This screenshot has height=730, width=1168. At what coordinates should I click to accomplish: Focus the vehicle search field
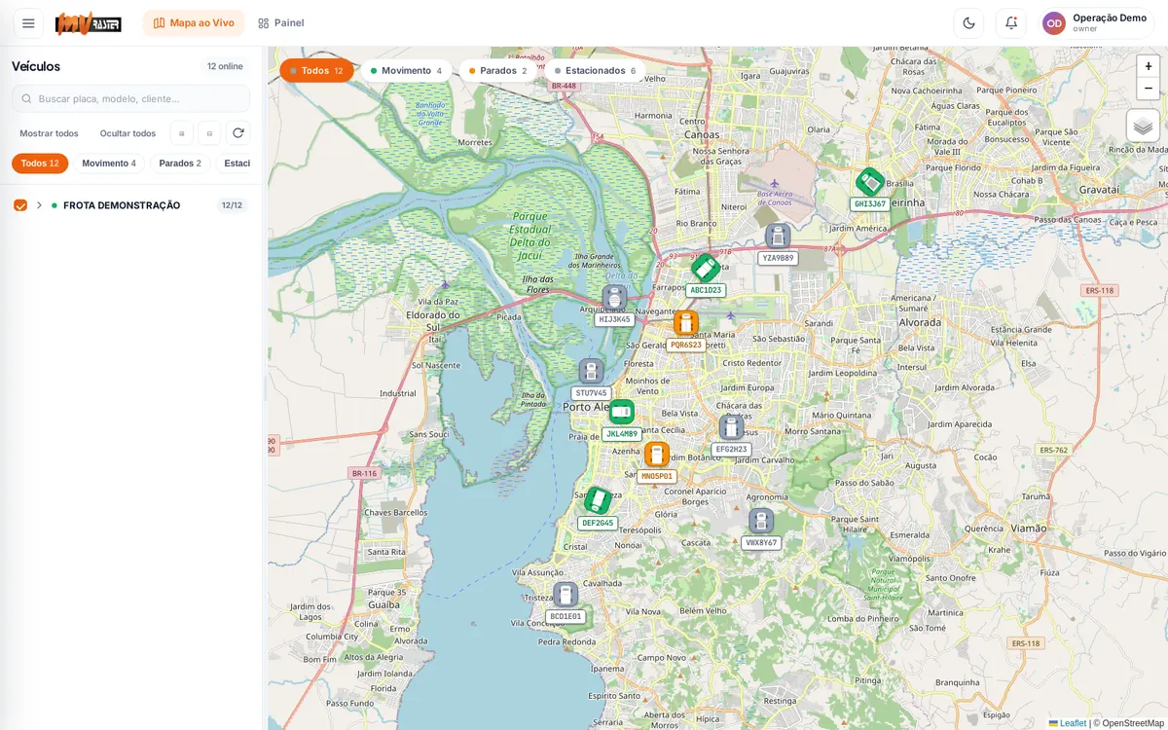(130, 98)
